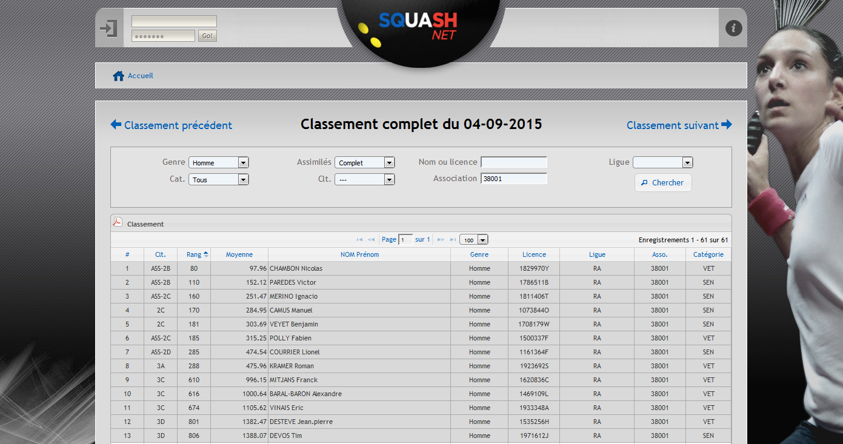Image resolution: width=843 pixels, height=444 pixels.
Task: Select row BARAL-BARON Alexandre
Action: click(x=421, y=394)
